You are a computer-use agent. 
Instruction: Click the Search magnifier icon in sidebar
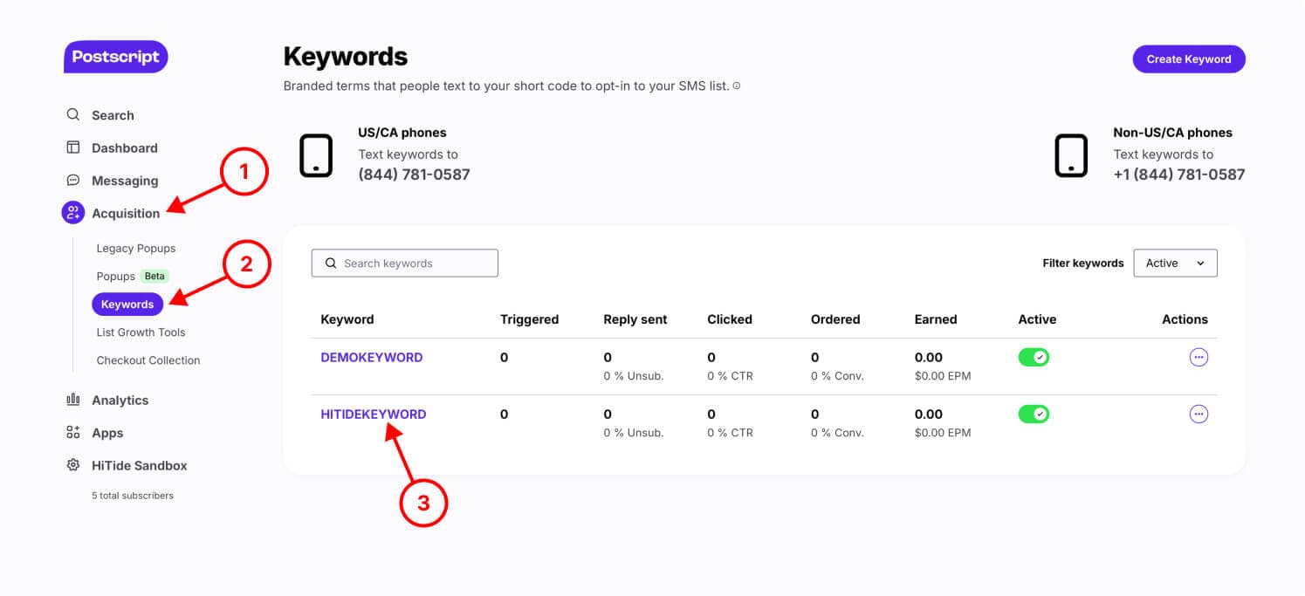pyautogui.click(x=73, y=115)
